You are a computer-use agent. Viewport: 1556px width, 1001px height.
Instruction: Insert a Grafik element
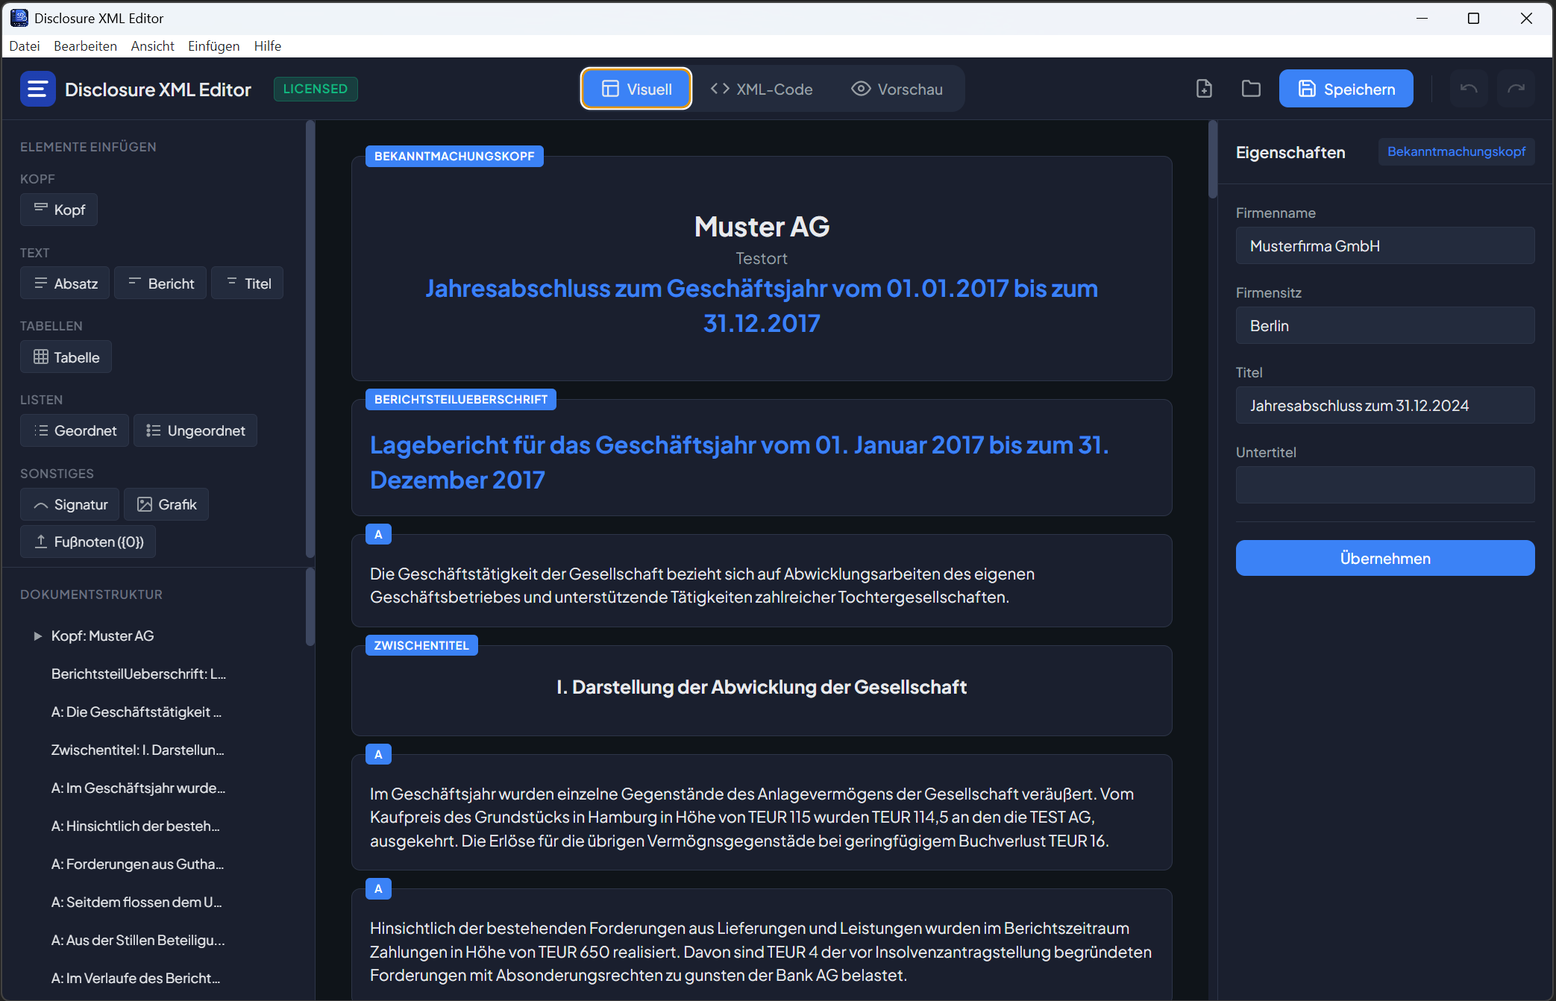166,504
